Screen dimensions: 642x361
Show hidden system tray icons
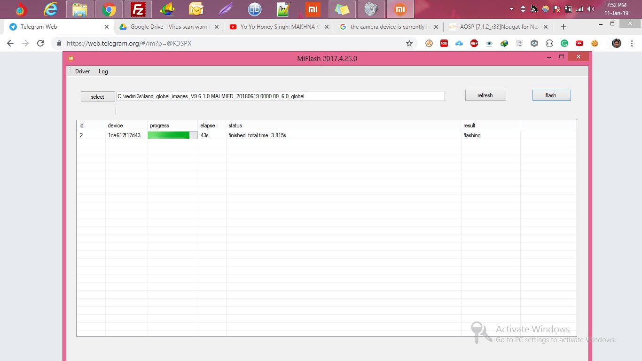click(512, 9)
